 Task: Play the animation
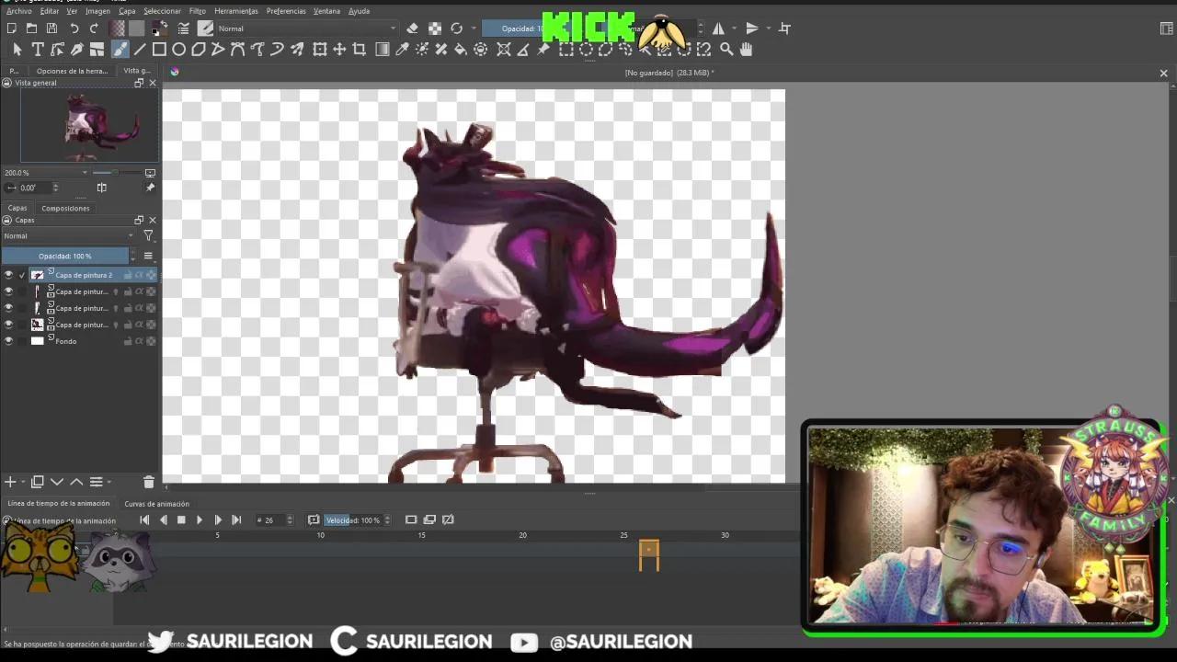(x=200, y=519)
